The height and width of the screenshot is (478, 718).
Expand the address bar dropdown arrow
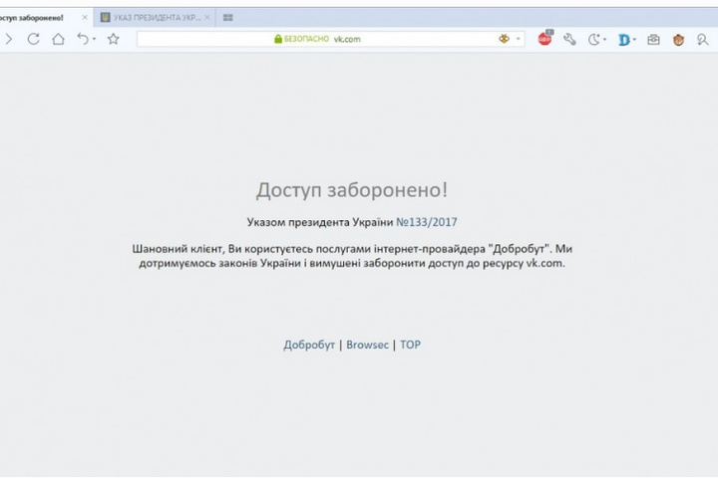(x=520, y=39)
